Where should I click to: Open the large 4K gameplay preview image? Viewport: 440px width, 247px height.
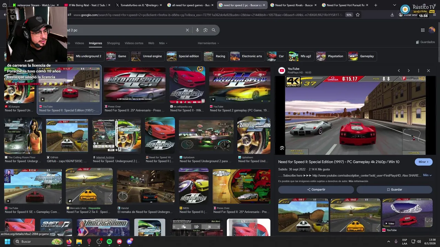[355, 115]
